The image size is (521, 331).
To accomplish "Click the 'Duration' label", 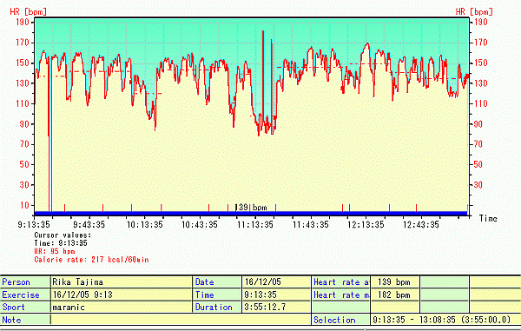I will [214, 307].
